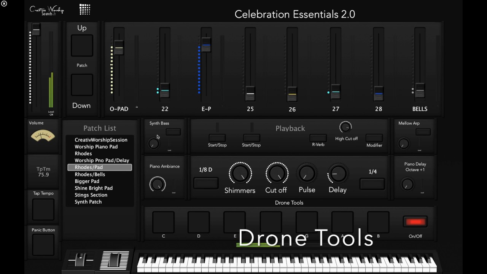Adjust the E-P channel fader
Viewport: 487px width, 274px height.
tap(206, 45)
